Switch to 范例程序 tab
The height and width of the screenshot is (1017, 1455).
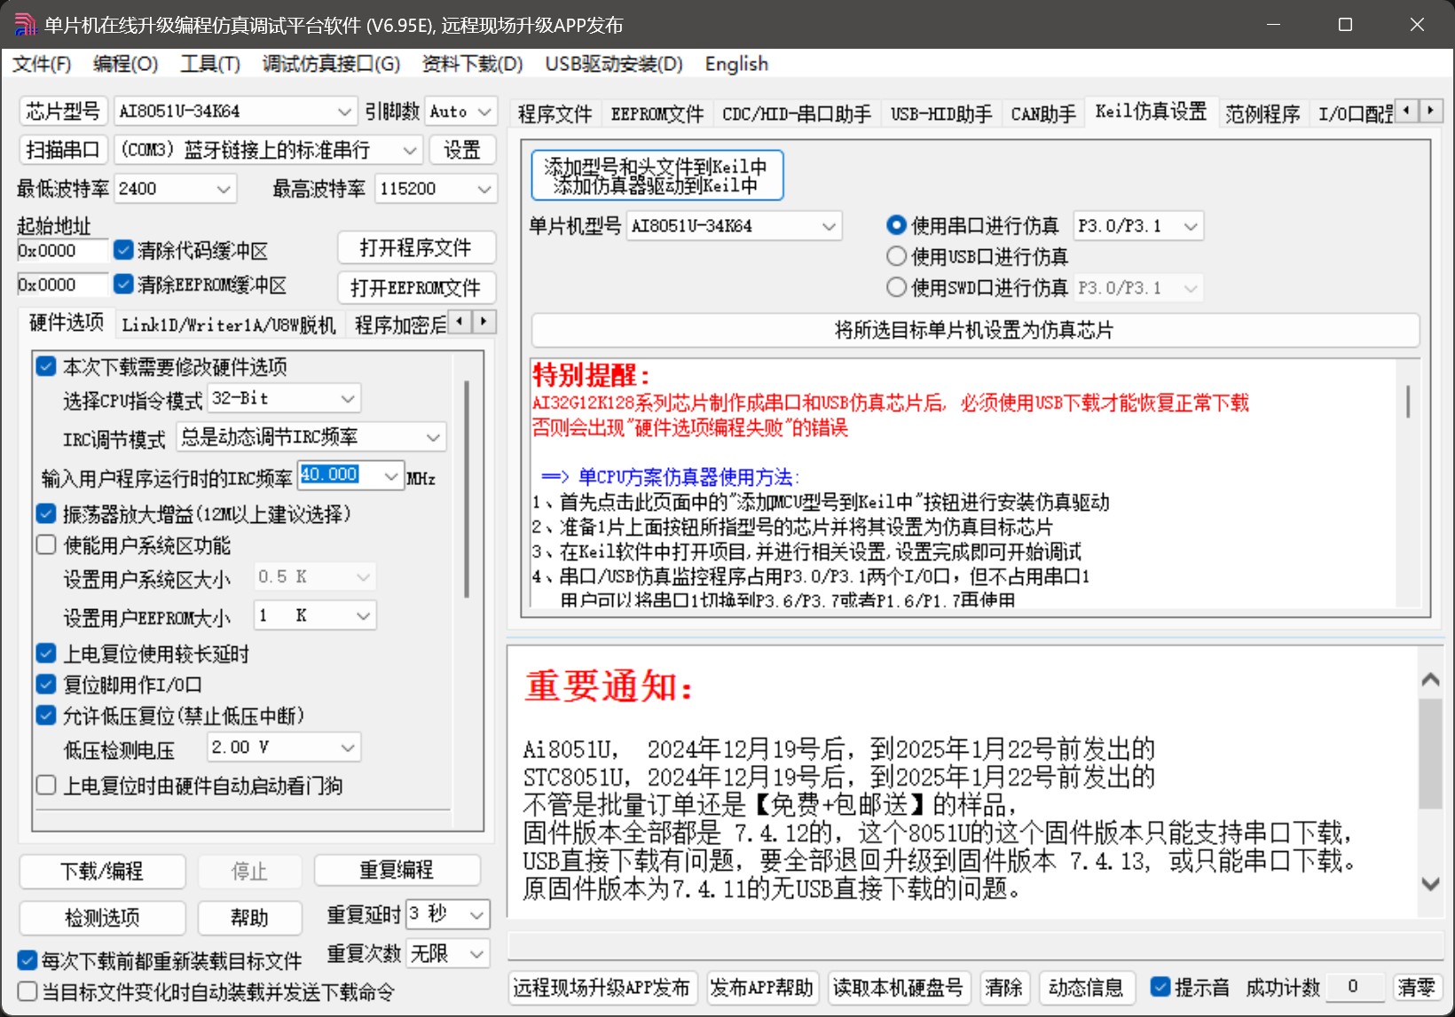1262,113
